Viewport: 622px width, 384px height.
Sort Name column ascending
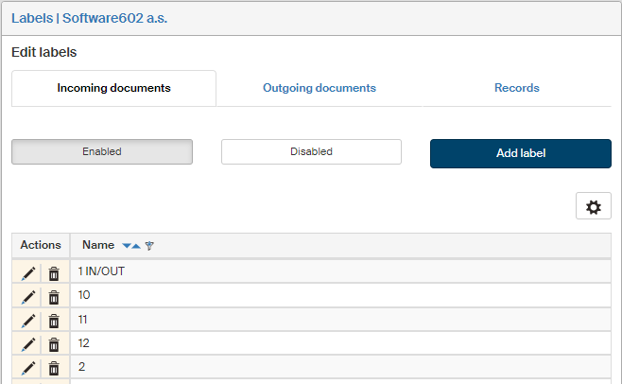tap(136, 246)
